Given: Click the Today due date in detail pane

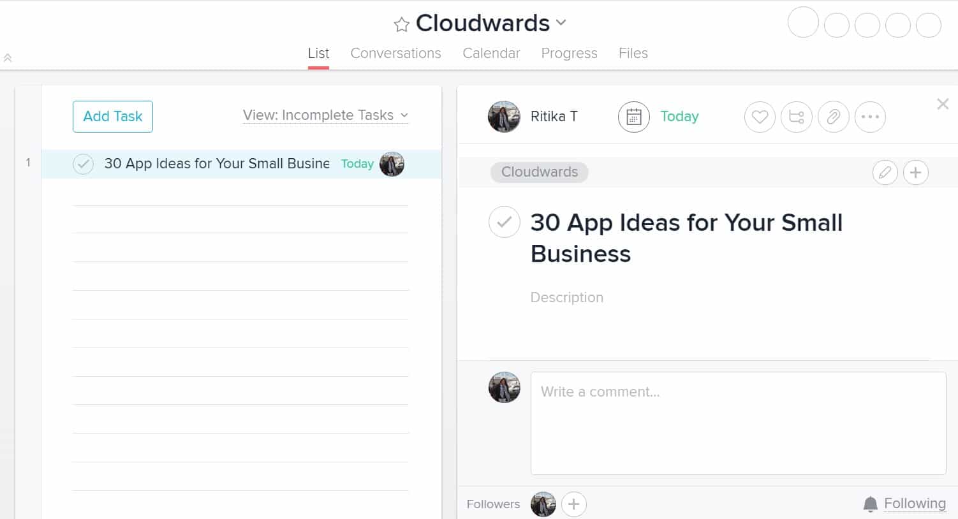Looking at the screenshot, I should (x=679, y=117).
